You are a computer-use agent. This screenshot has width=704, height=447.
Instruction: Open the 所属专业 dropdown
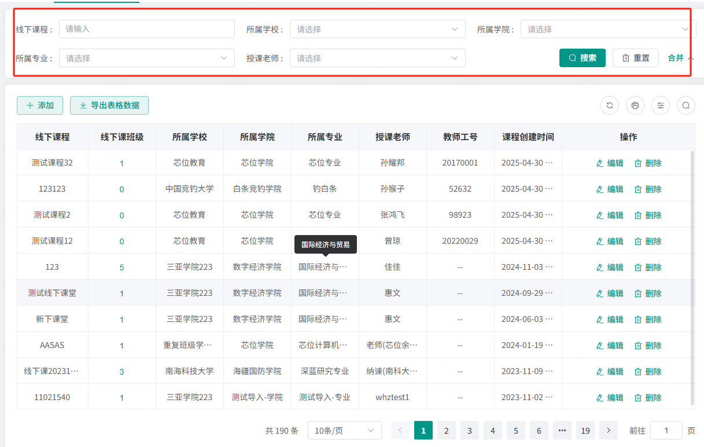click(x=146, y=58)
